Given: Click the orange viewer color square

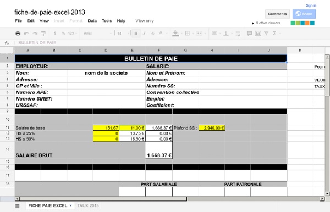Looking at the screenshot, I should (x=307, y=23).
